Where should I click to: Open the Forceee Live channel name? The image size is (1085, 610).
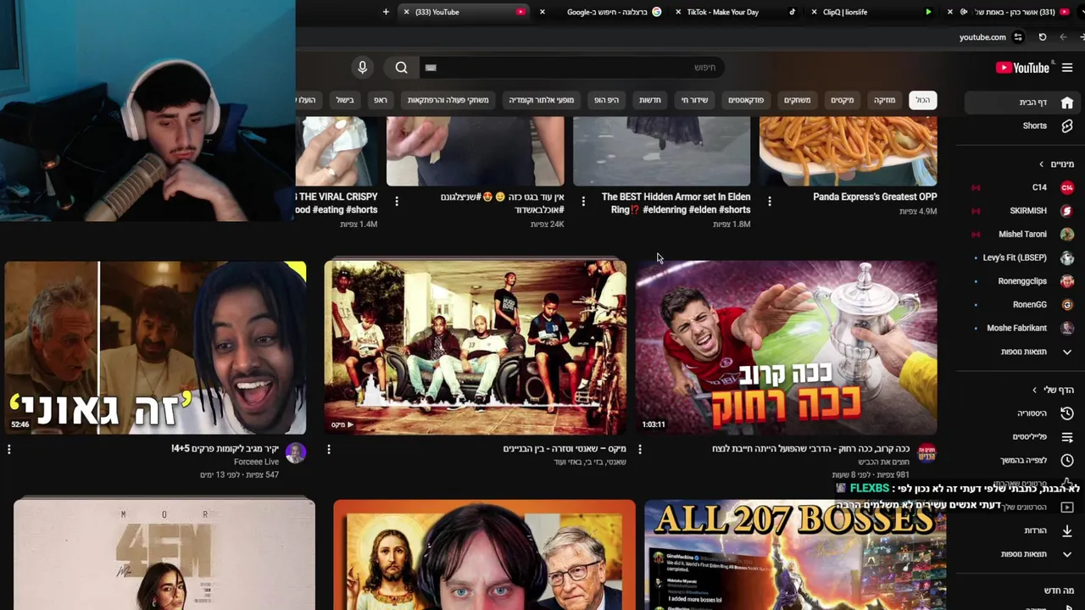point(256,462)
